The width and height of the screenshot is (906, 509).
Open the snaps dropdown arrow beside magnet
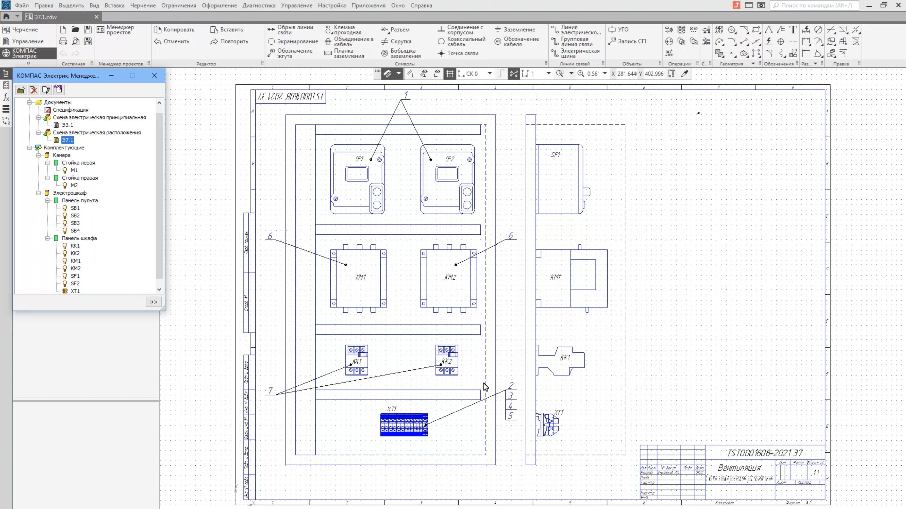coord(399,74)
